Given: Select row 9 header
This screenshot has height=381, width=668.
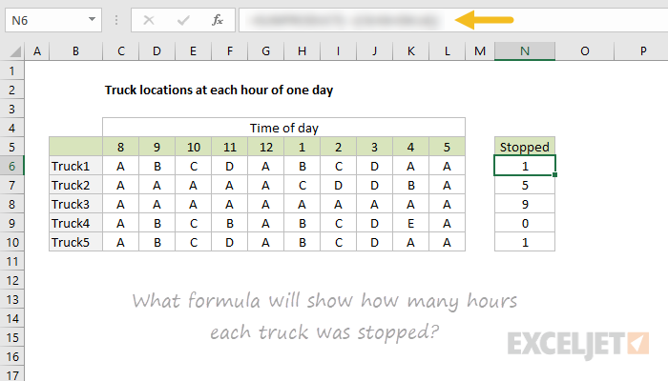Looking at the screenshot, I should (11, 223).
